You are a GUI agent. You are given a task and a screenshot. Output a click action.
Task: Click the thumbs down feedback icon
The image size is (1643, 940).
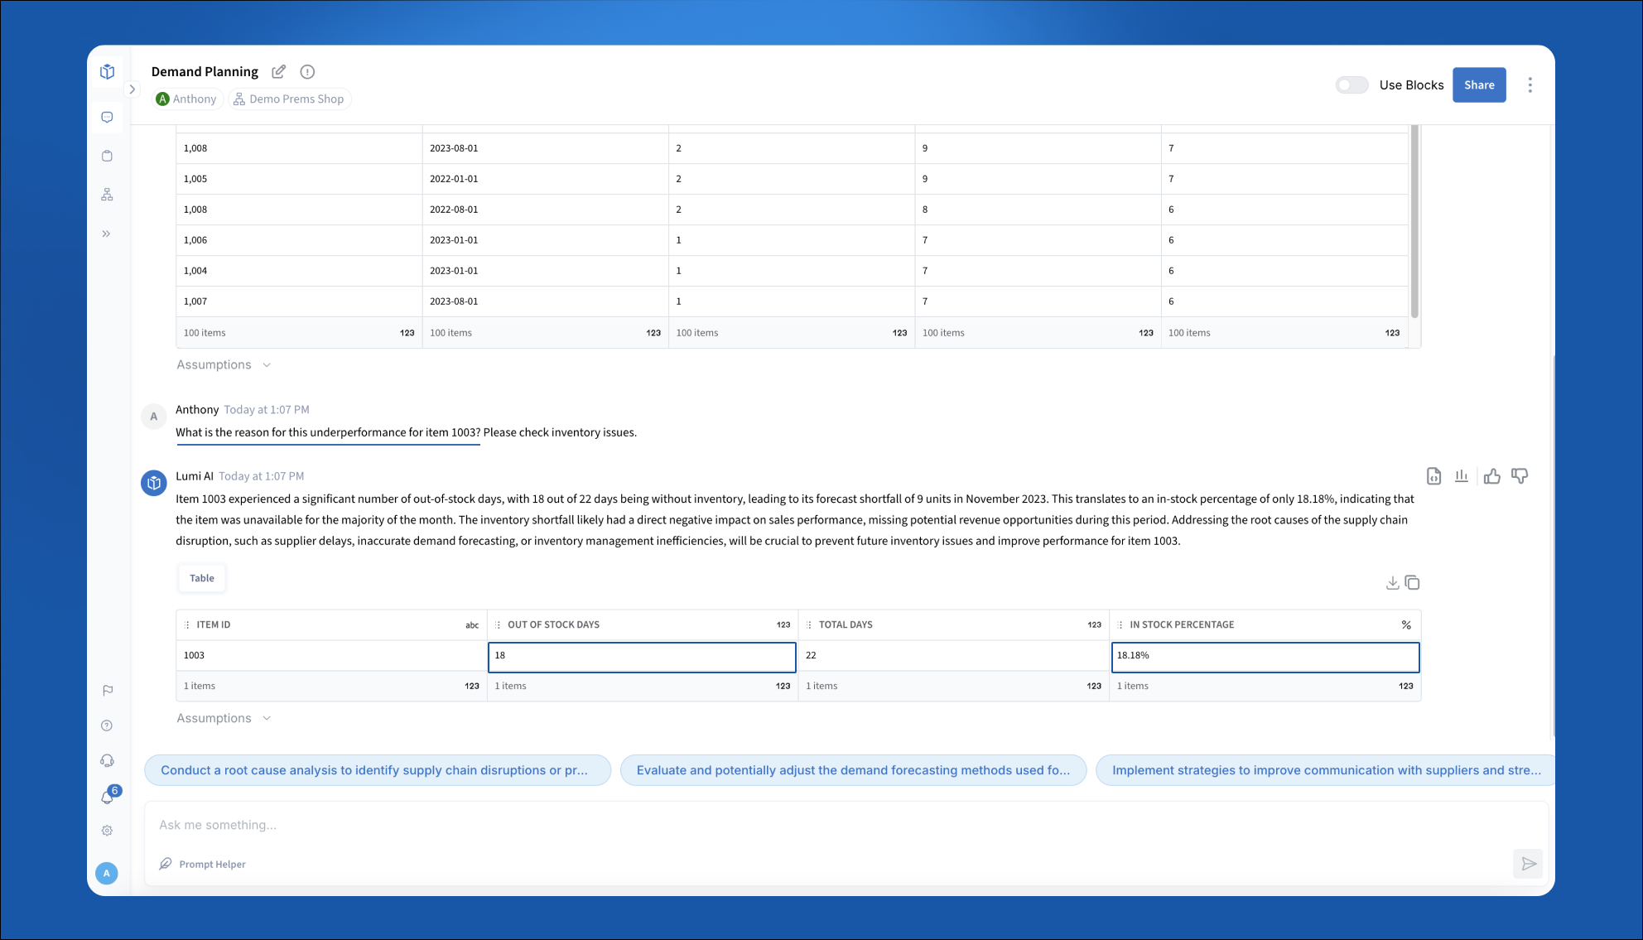pyautogui.click(x=1520, y=476)
